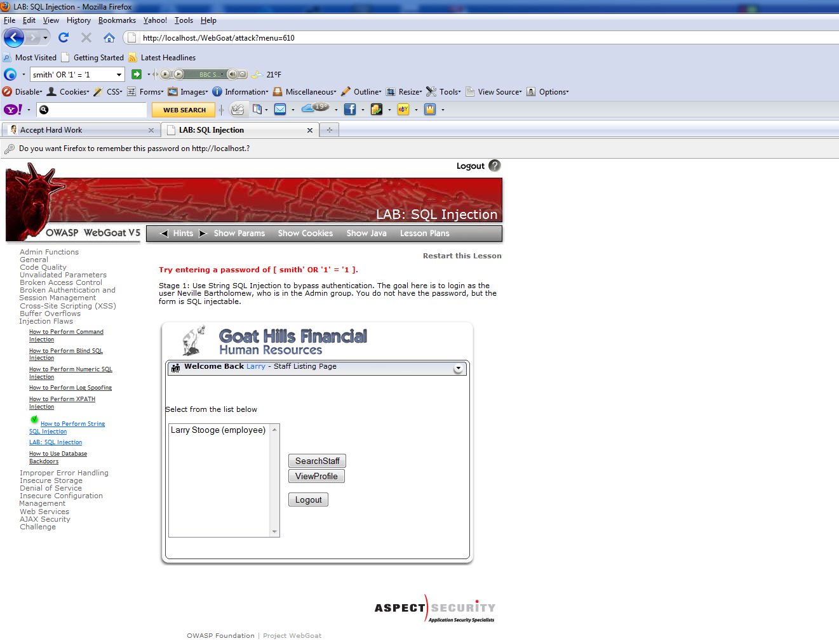Open Show Cookies in the lesson toolbar
The height and width of the screenshot is (641, 839).
(305, 234)
